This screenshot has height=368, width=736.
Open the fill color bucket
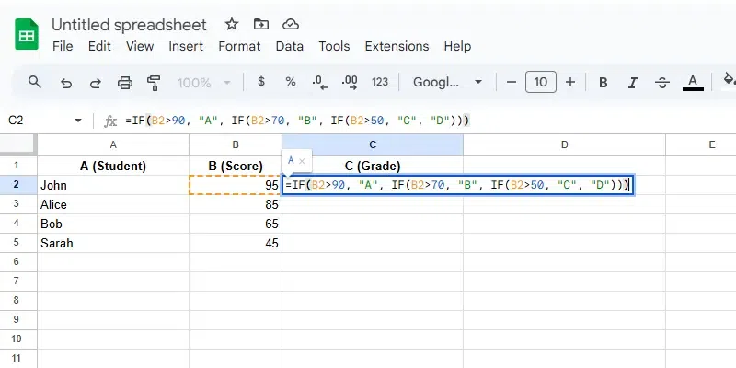pyautogui.click(x=729, y=80)
